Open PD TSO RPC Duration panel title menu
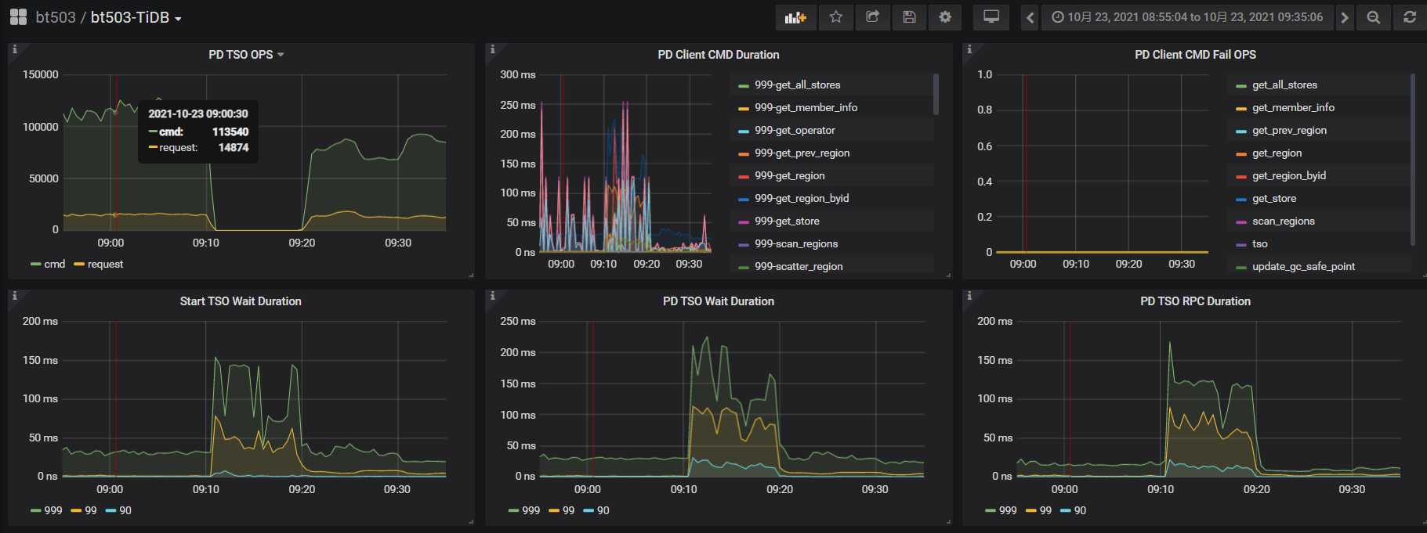The image size is (1427, 533). click(1195, 301)
